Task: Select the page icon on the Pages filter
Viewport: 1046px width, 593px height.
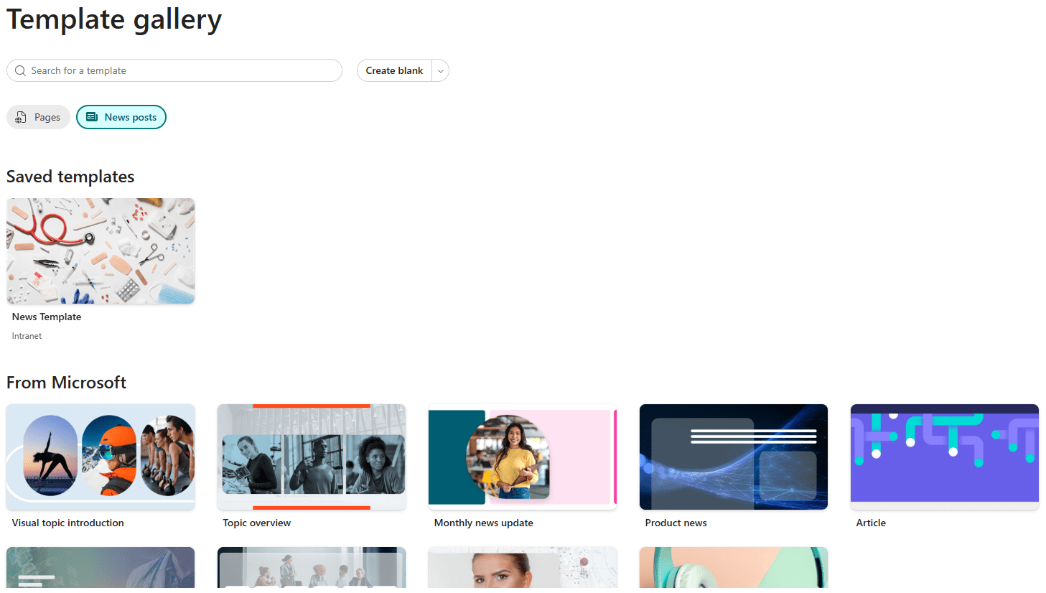Action: pyautogui.click(x=22, y=117)
